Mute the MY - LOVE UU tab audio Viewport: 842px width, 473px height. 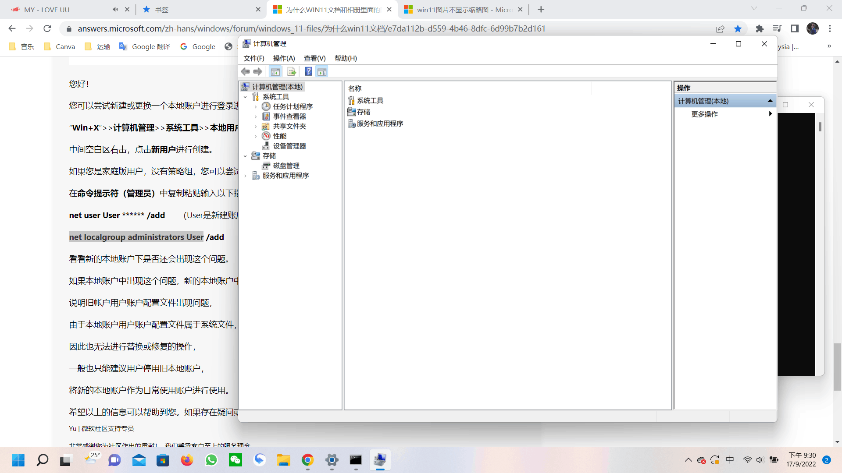(x=115, y=9)
